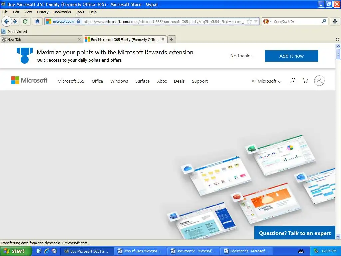341x256 pixels.
Task: Click the DuckDuckGo search input field
Action: [297, 21]
